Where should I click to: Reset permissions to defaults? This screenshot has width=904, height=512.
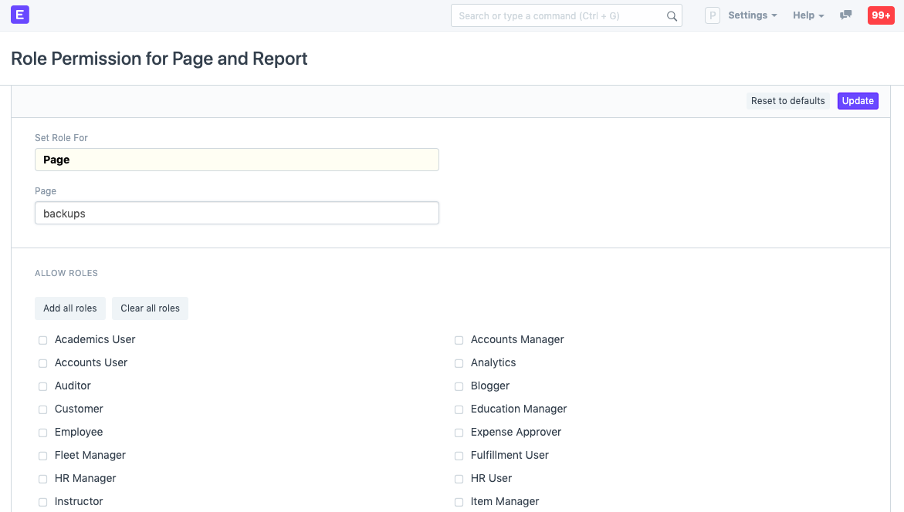(x=787, y=100)
